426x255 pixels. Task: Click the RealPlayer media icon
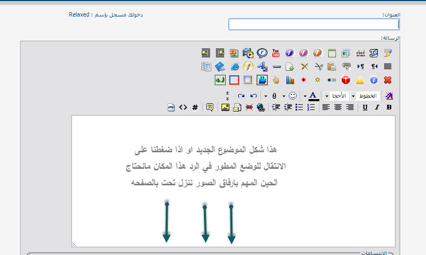tap(262, 53)
